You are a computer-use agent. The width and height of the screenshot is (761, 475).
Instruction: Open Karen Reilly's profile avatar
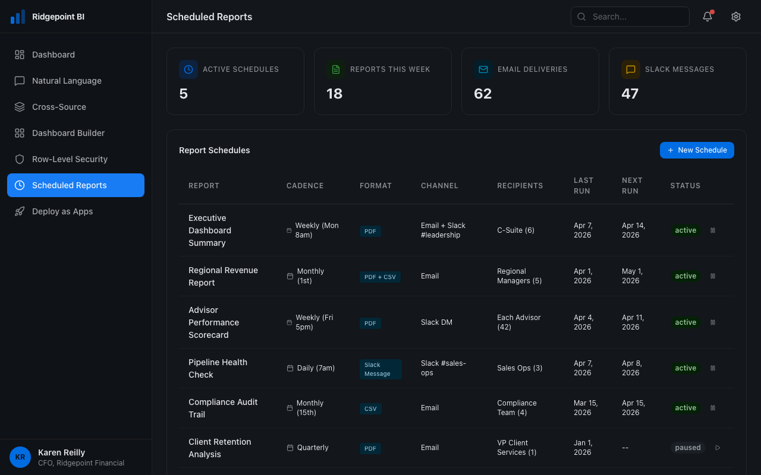[x=20, y=457]
